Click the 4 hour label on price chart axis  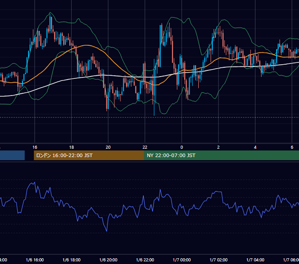[255, 147]
